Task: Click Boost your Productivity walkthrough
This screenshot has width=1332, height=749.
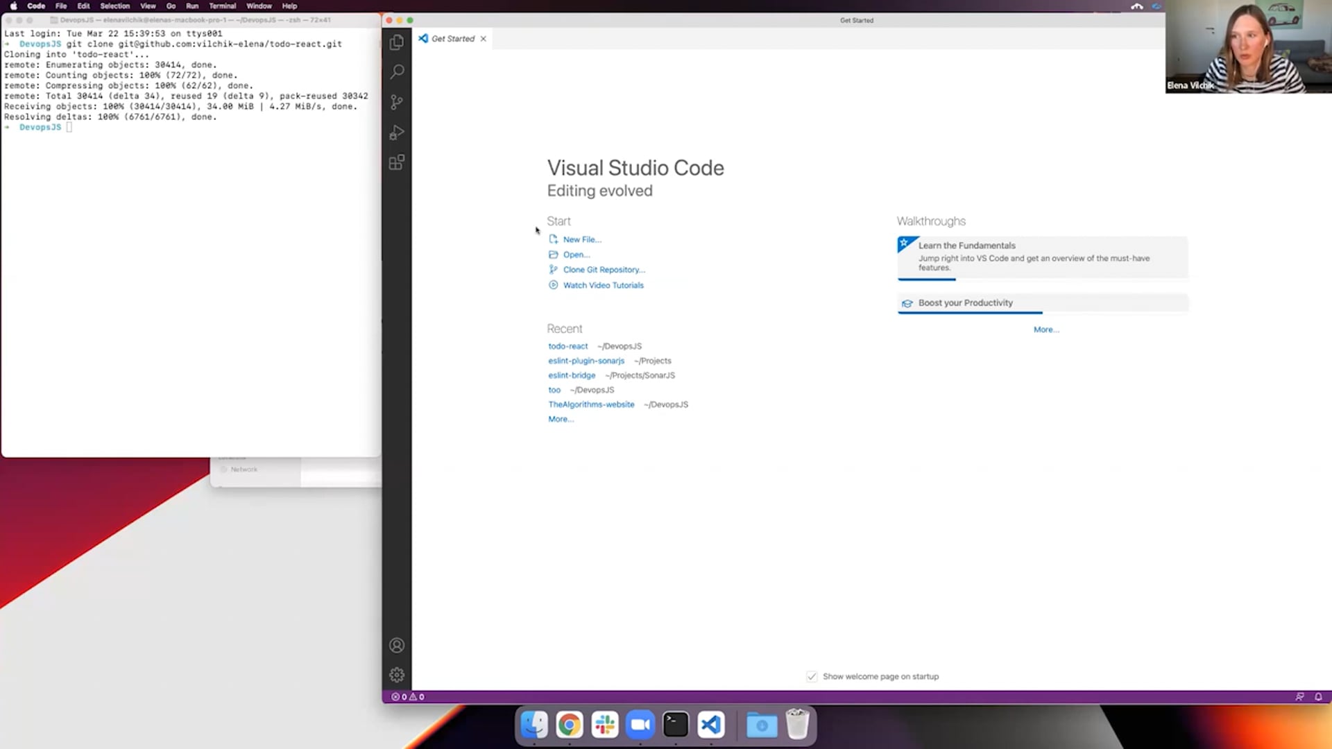Action: 965,303
